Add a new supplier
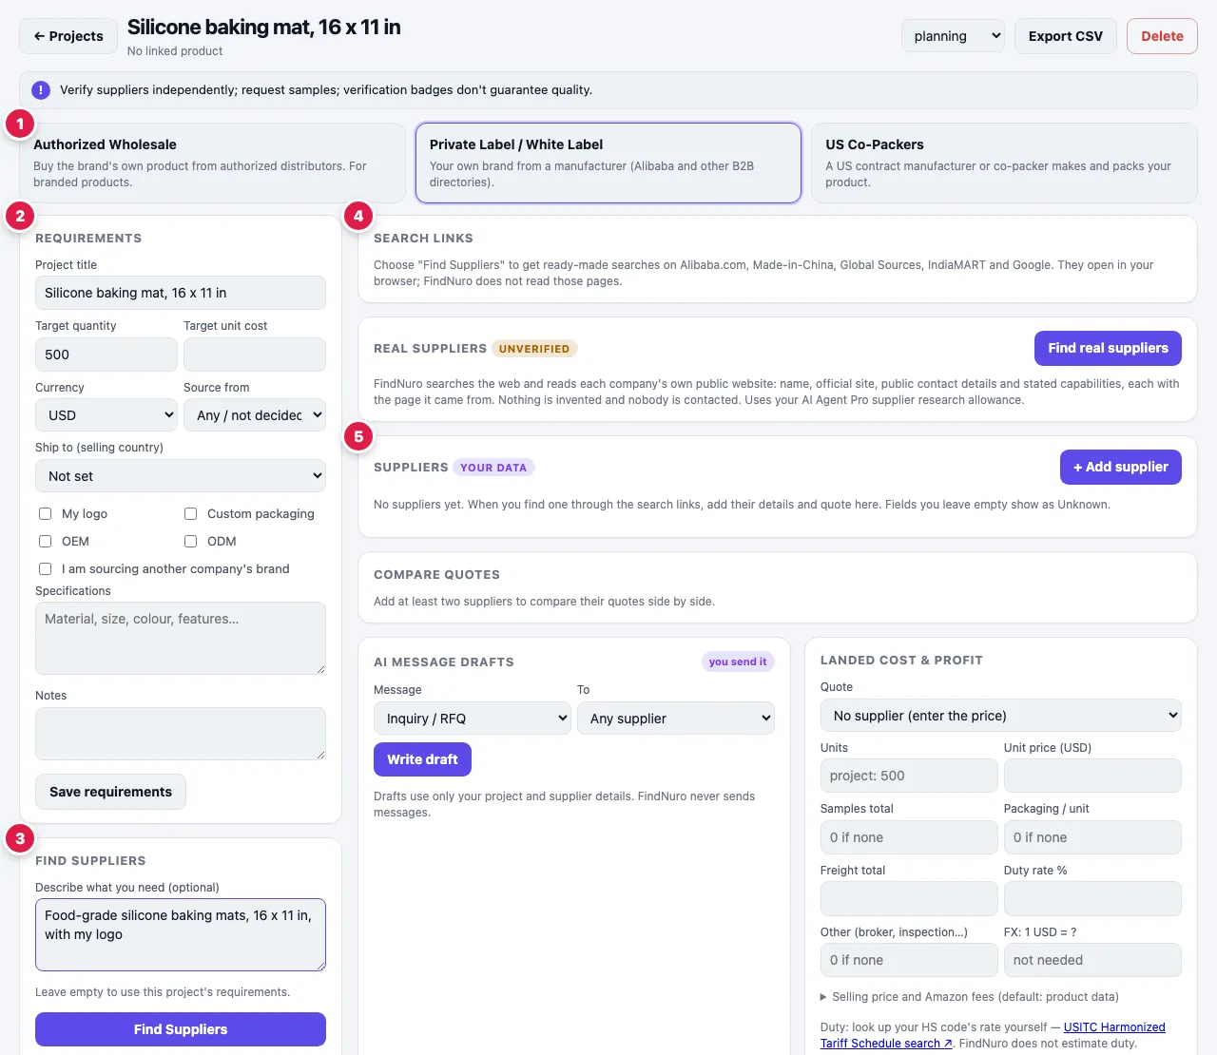The width and height of the screenshot is (1217, 1055). pyautogui.click(x=1121, y=467)
